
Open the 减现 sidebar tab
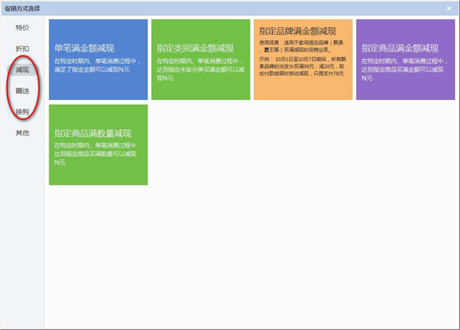click(22, 70)
